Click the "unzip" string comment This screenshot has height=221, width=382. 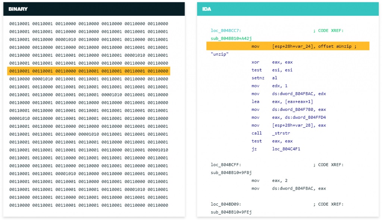[x=219, y=54]
